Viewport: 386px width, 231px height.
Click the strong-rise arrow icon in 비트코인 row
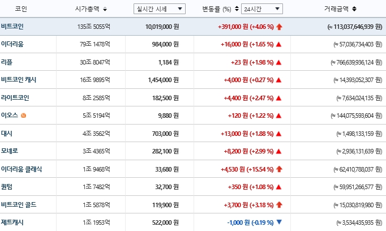click(x=279, y=27)
